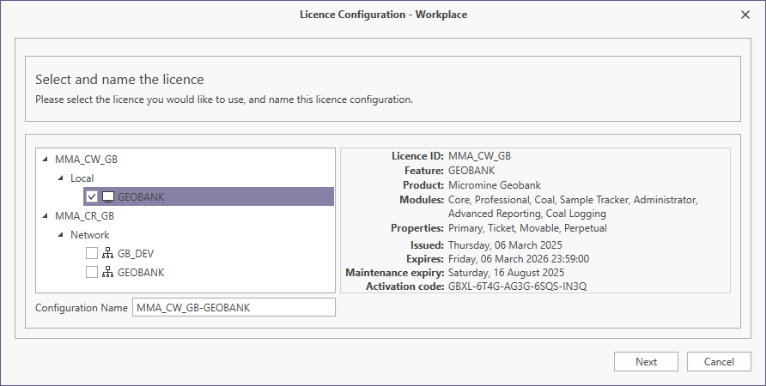Select the Local tree item
766x386 pixels.
(x=82, y=178)
